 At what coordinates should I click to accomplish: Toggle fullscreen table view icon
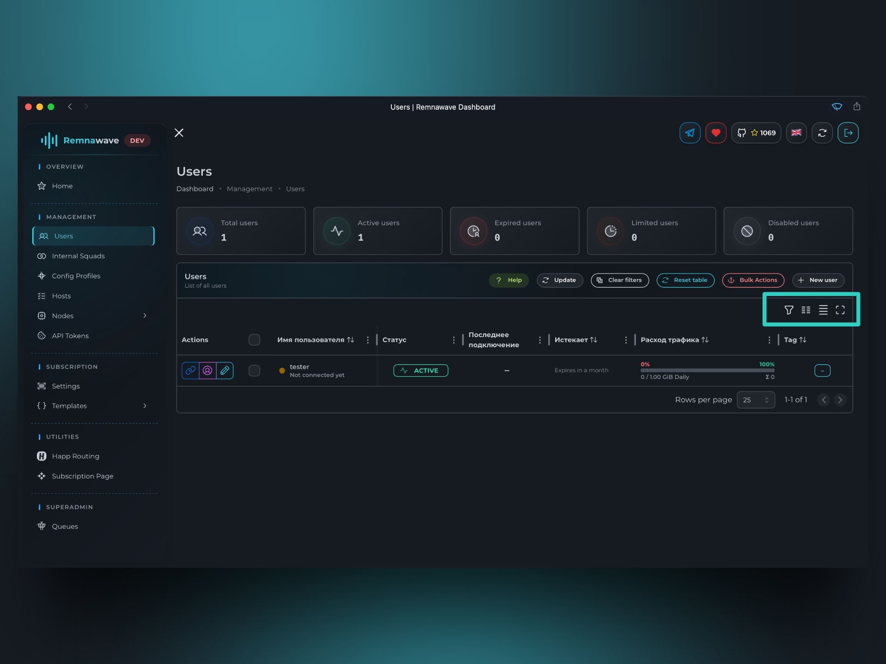[840, 310]
